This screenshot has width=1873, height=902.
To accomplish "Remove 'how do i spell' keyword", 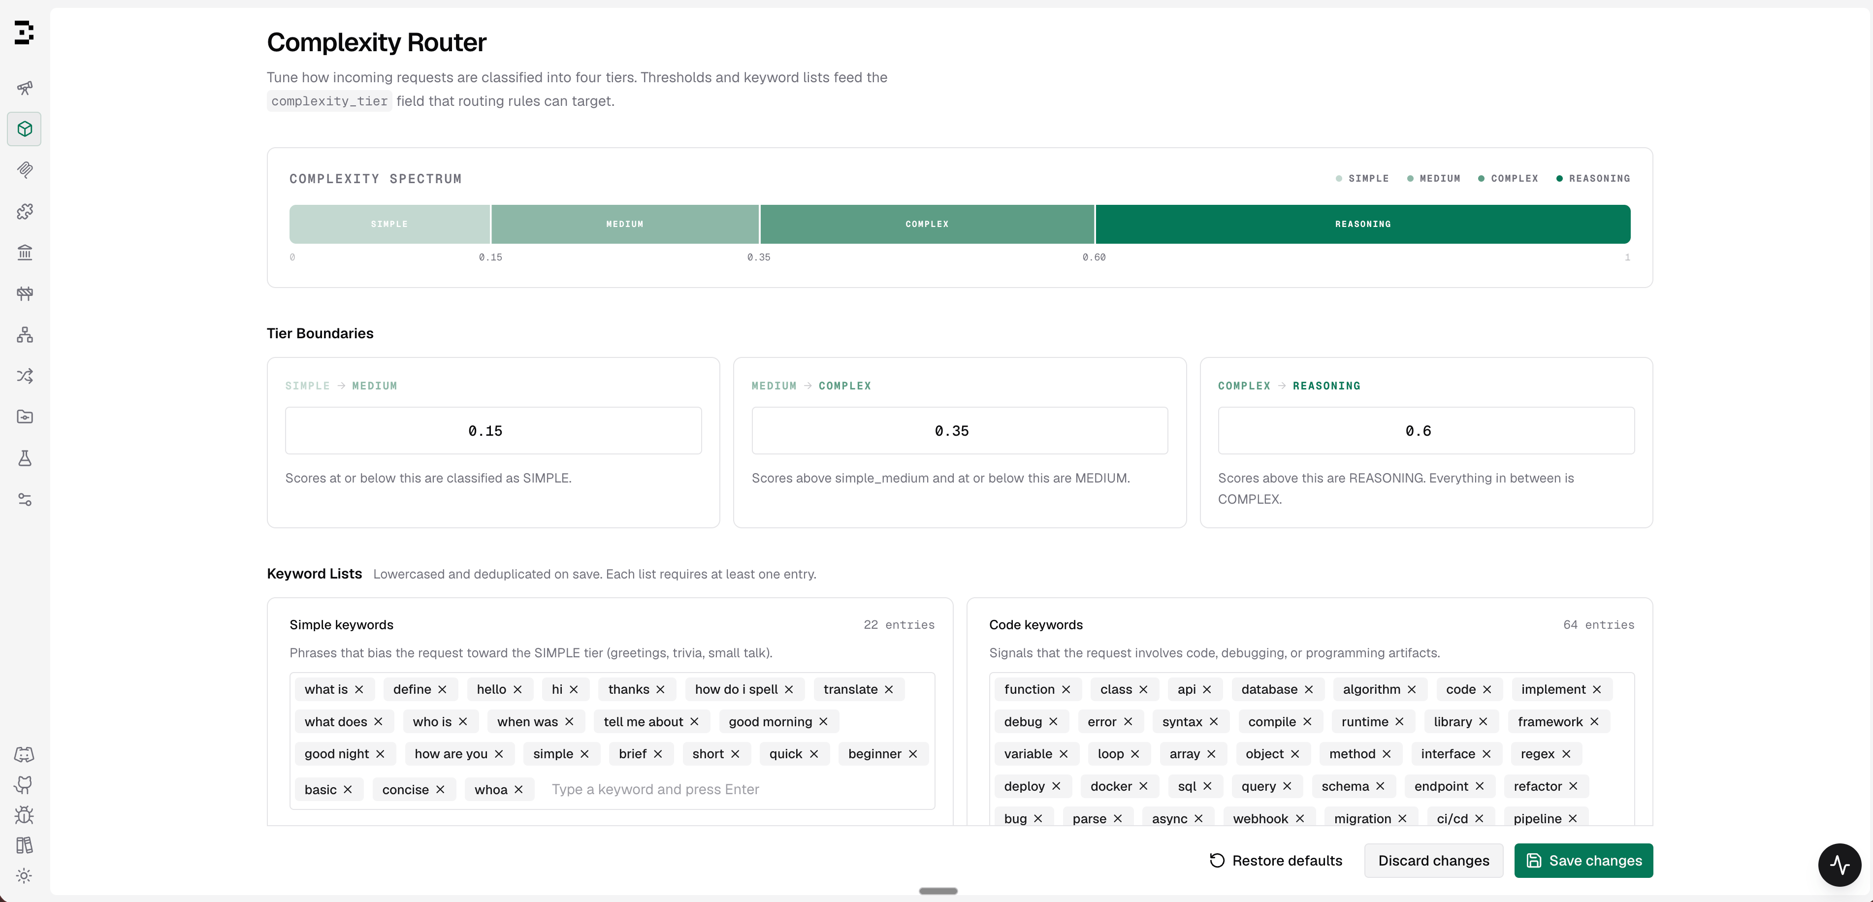I will 789,690.
